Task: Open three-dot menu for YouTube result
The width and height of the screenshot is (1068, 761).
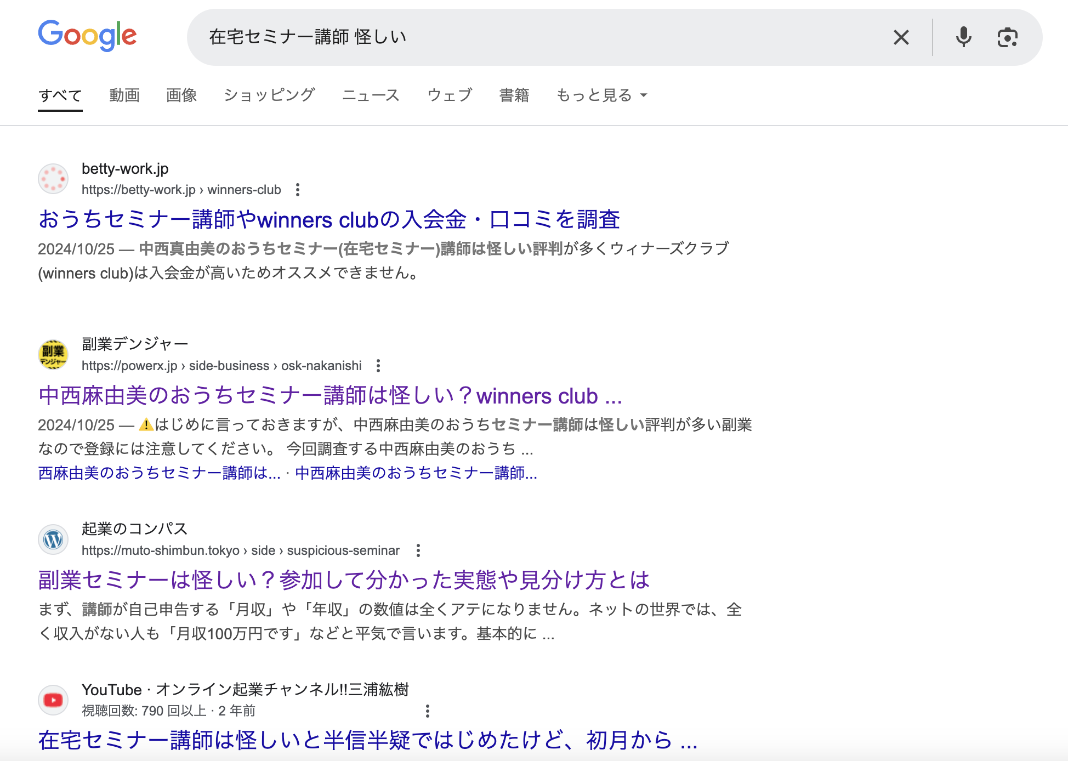Action: pos(428,711)
